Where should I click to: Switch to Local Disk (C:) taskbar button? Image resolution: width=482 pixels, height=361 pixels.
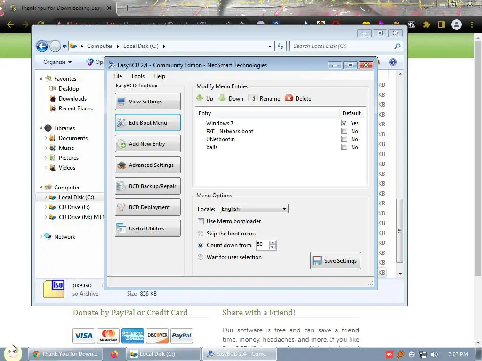coord(163,354)
